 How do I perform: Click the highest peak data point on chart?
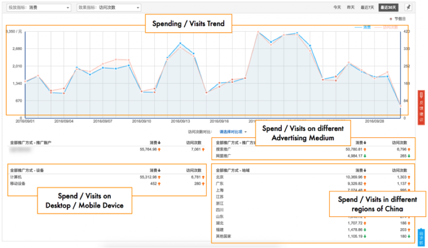tap(258, 32)
